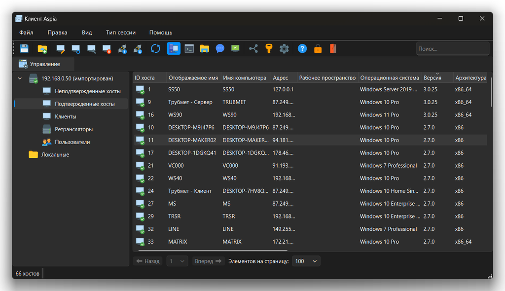This screenshot has height=291, width=505.
Task: Click the host icon in row MATRIX
Action: (140, 242)
